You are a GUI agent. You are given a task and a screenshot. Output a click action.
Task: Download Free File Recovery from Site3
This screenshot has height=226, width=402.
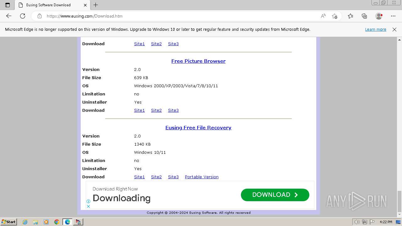(173, 177)
